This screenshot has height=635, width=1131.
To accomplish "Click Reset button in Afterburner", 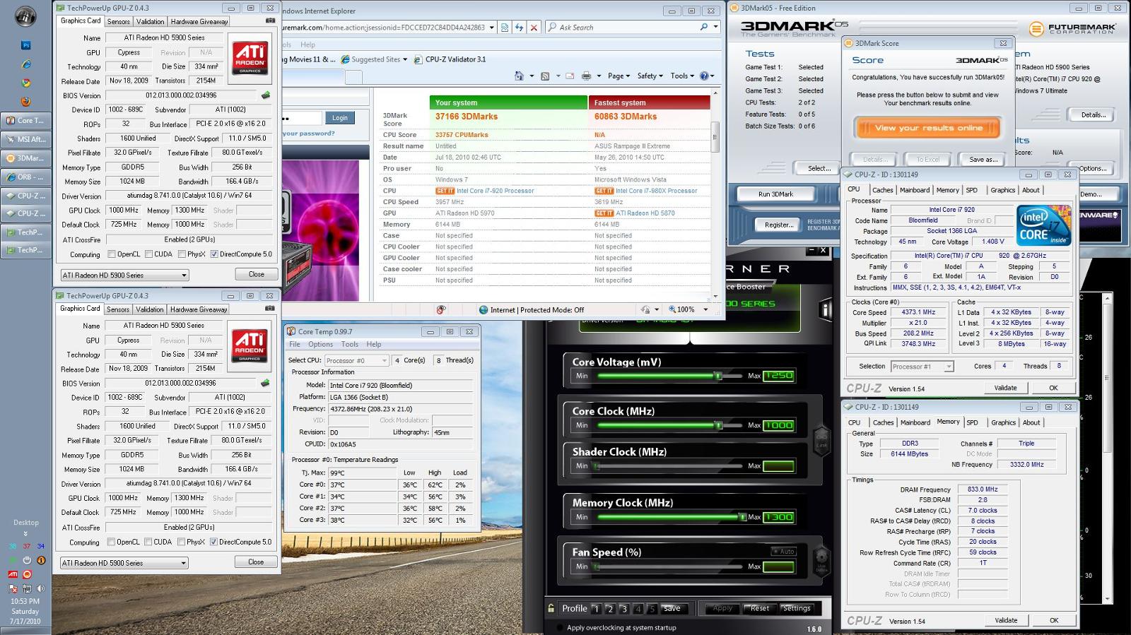I will point(760,608).
